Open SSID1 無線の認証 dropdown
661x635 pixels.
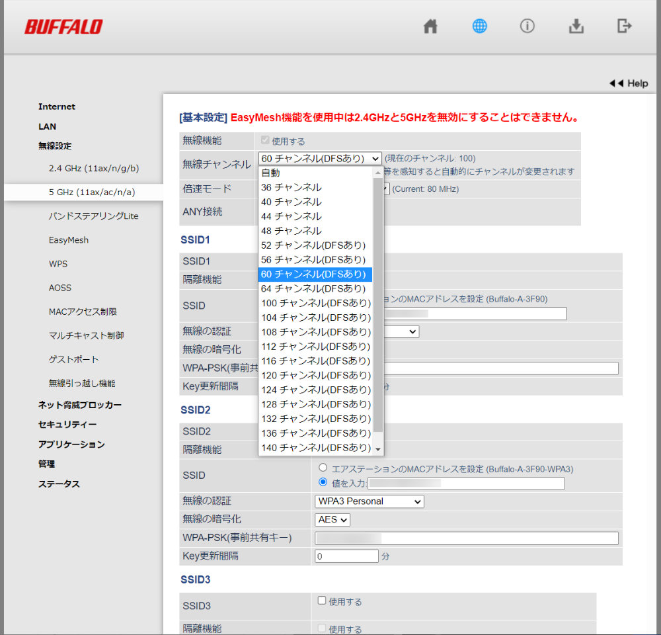tap(401, 331)
